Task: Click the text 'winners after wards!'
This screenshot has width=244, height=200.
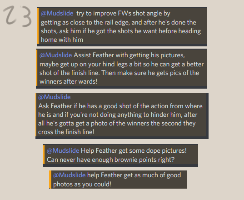Action: (69, 81)
